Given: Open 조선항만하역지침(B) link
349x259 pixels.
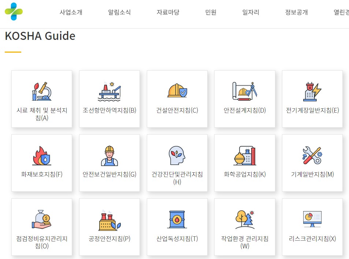Looking at the screenshot, I should 109,110.
